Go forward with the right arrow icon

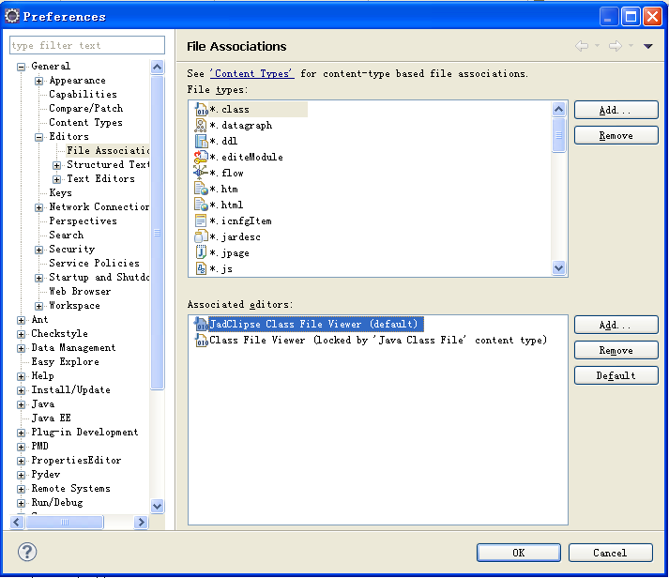pos(616,46)
